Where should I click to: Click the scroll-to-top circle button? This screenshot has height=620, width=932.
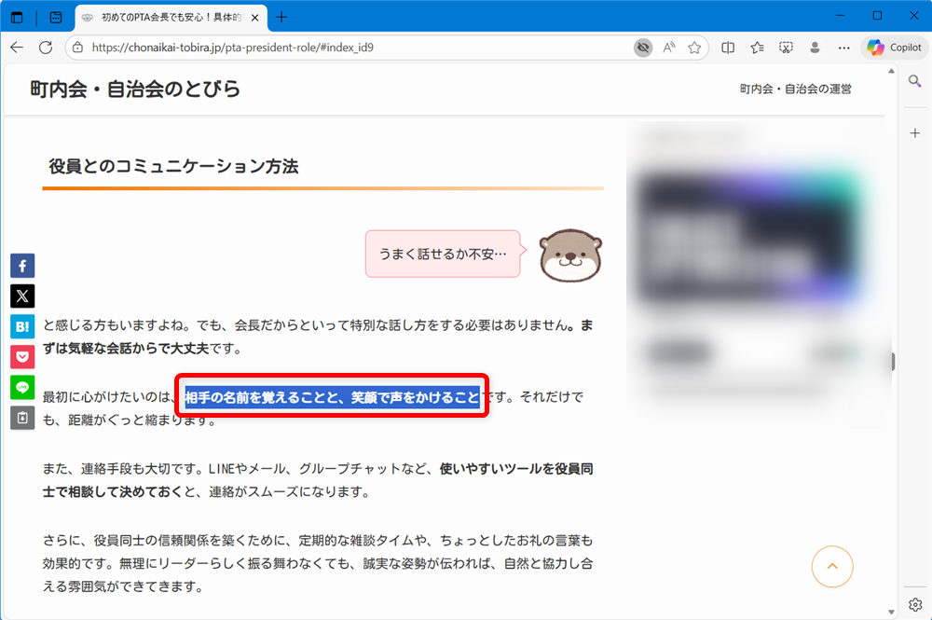click(x=831, y=567)
